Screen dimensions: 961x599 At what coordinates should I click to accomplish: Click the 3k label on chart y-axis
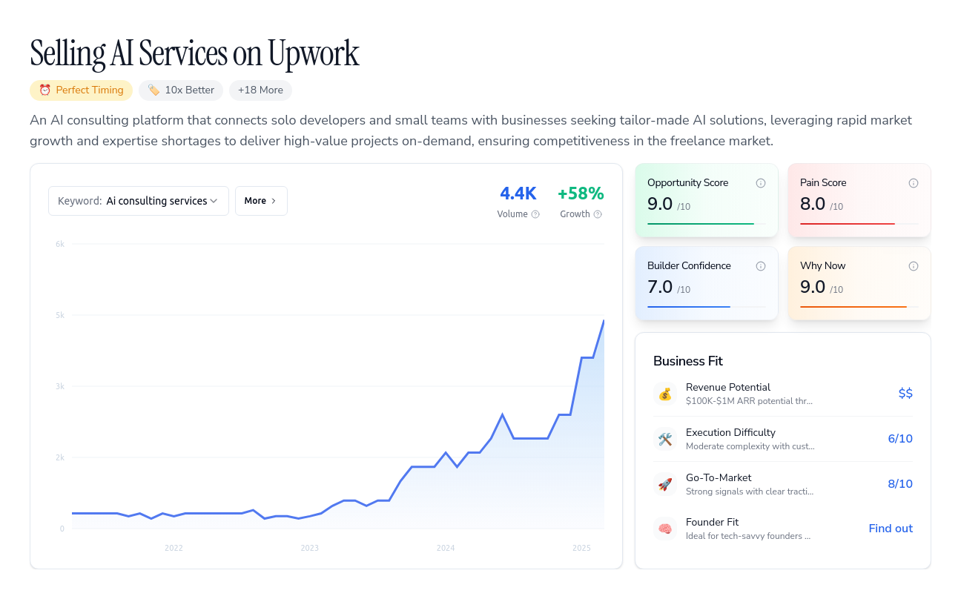coord(60,386)
